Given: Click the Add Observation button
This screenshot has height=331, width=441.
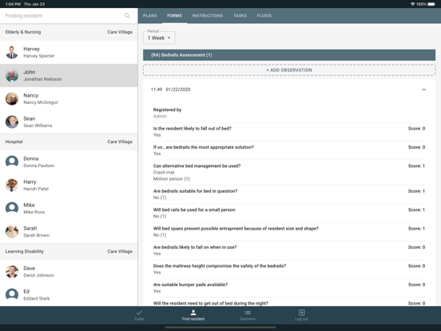Looking at the screenshot, I should pos(289,70).
